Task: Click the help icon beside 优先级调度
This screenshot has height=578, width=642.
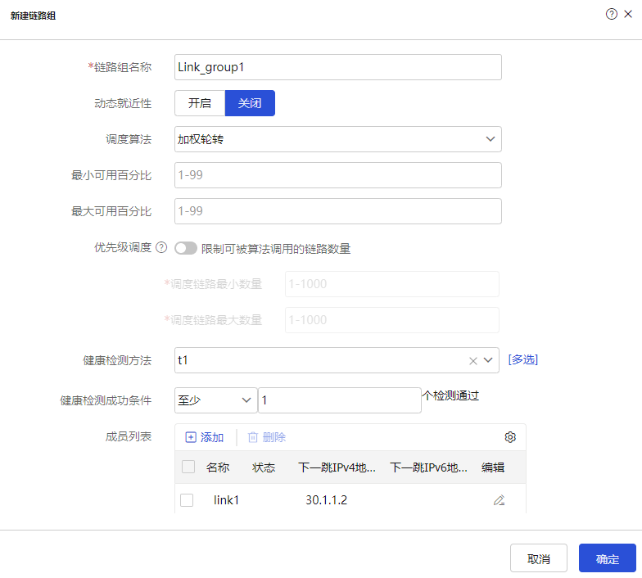Action: [x=162, y=247]
